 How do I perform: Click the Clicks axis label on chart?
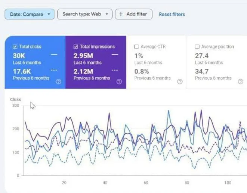15,100
